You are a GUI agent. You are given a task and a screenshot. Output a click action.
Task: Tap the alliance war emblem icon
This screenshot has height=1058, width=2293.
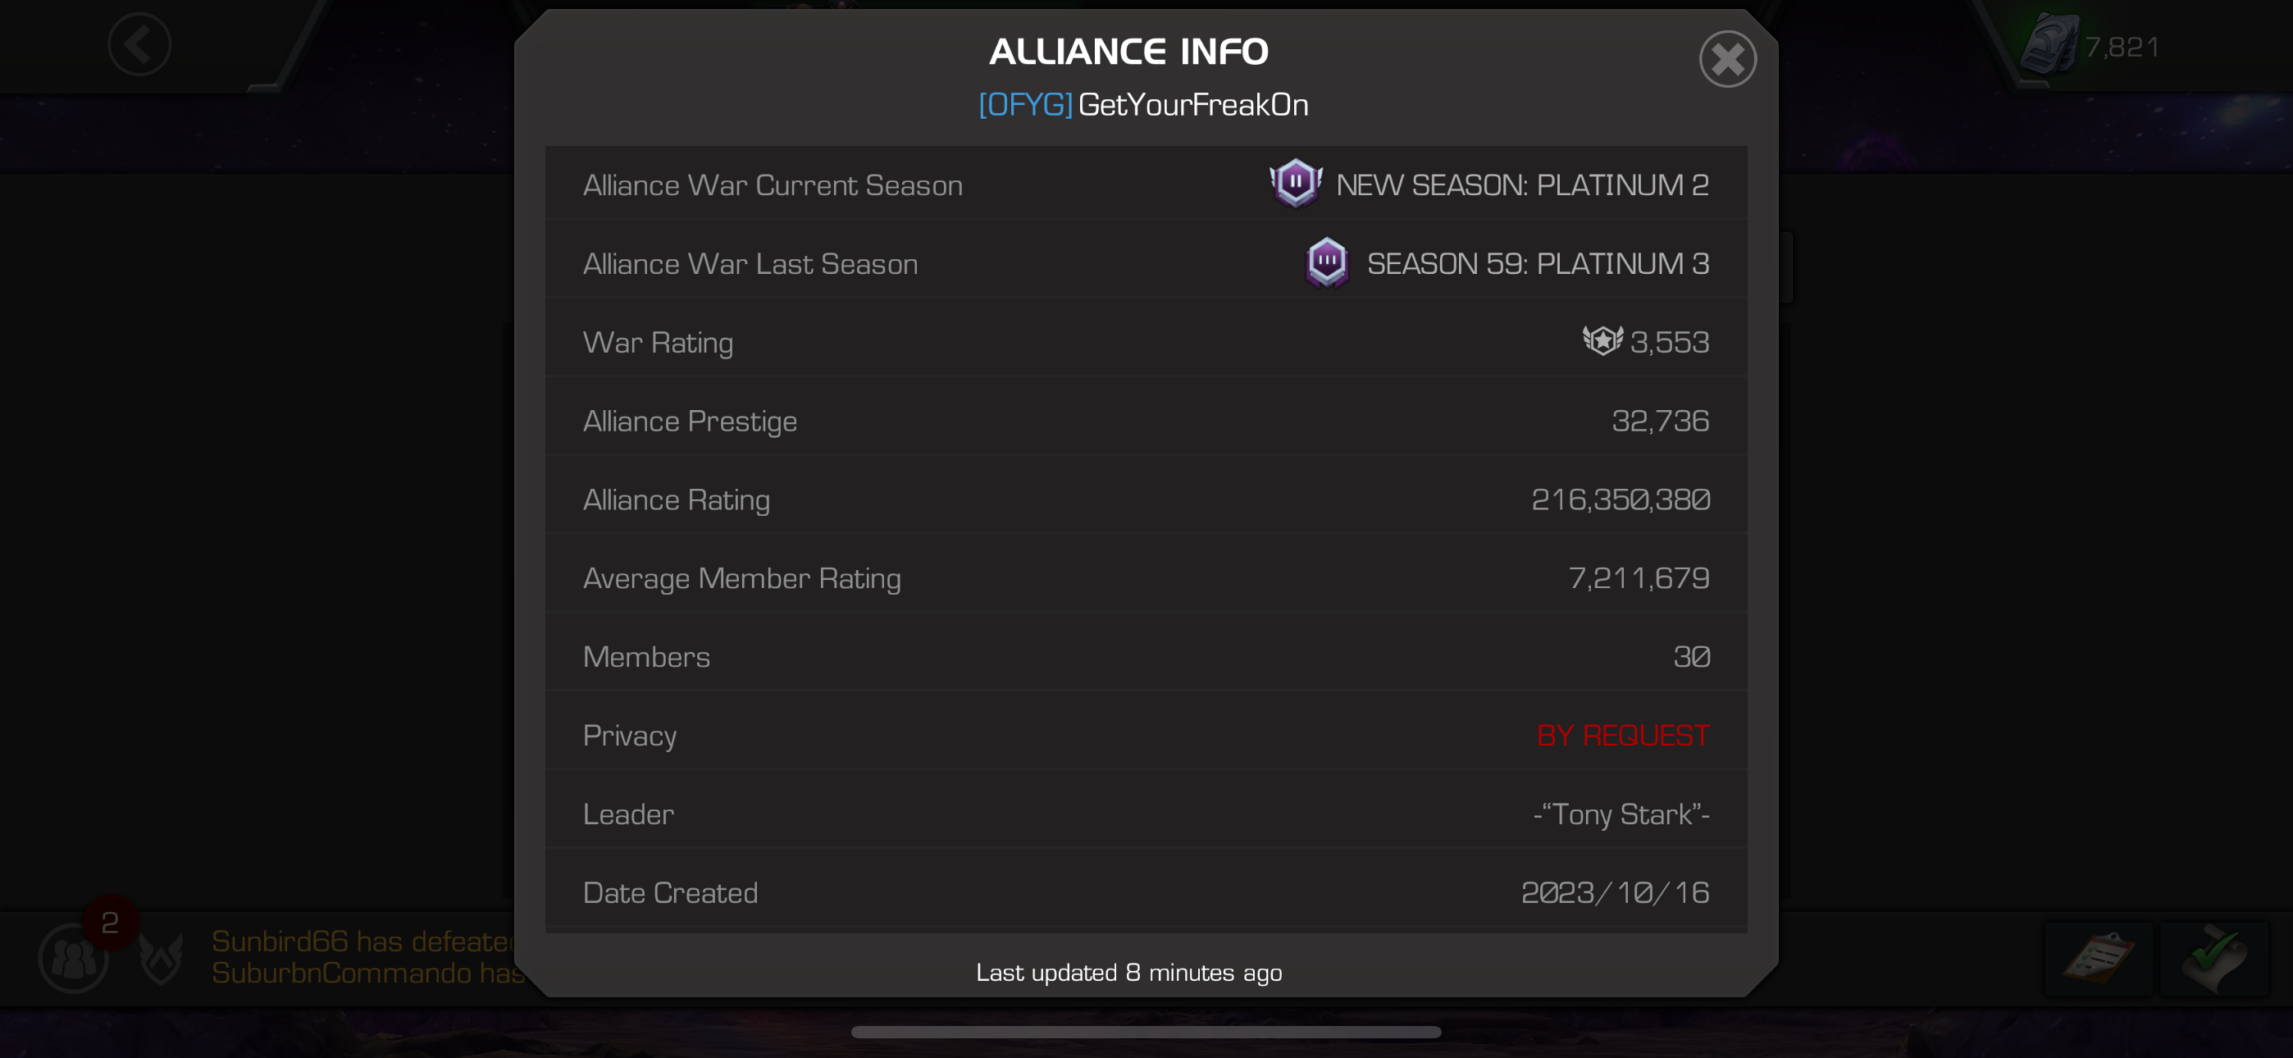pyautogui.click(x=162, y=958)
